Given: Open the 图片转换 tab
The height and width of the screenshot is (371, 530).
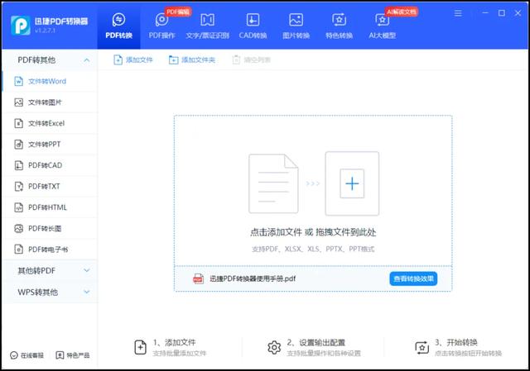Looking at the screenshot, I should [296, 26].
